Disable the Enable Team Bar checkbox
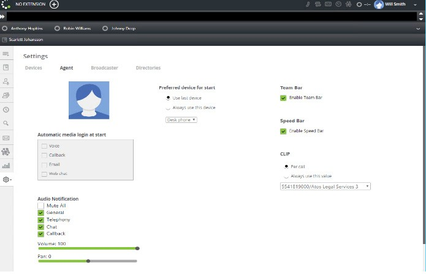426x274 pixels. 283,98
